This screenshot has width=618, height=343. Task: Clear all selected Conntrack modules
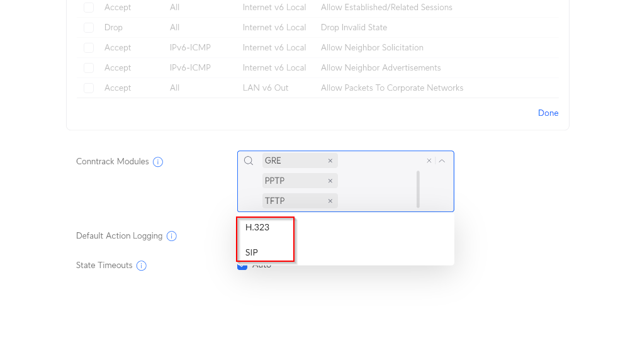point(429,161)
